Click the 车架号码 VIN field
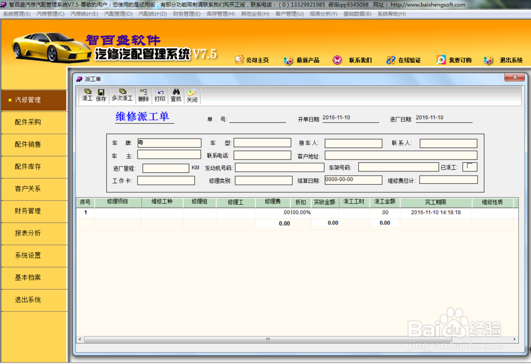This screenshot has width=531, height=364. [x=399, y=167]
